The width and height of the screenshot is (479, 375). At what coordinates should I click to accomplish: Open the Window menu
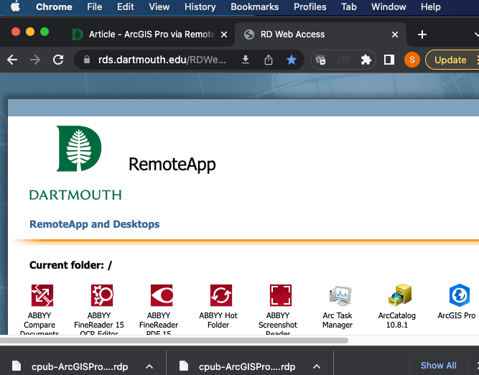389,6
